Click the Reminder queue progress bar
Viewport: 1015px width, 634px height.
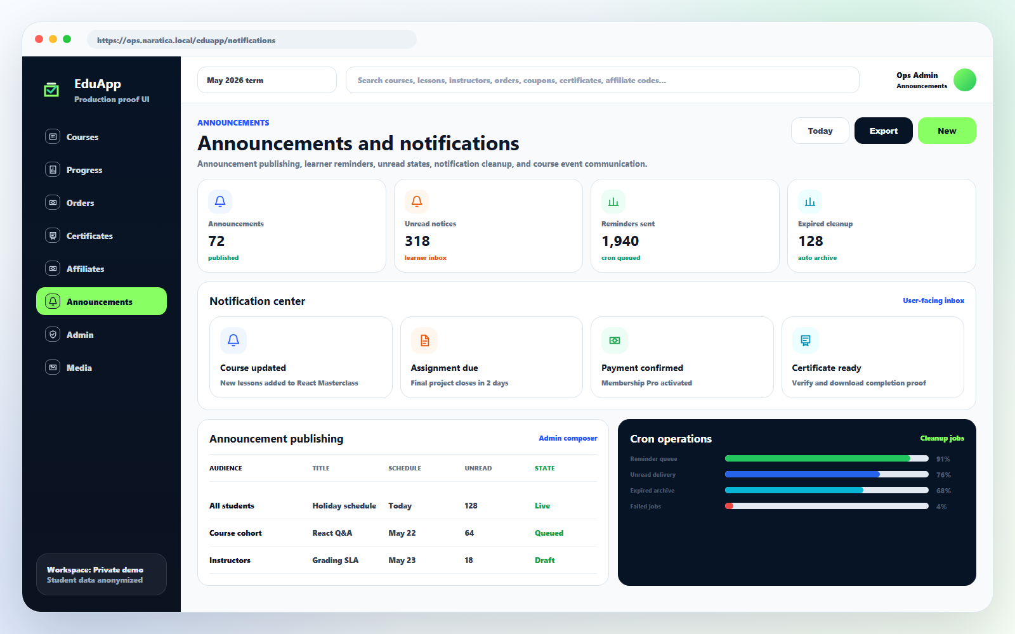(x=827, y=458)
